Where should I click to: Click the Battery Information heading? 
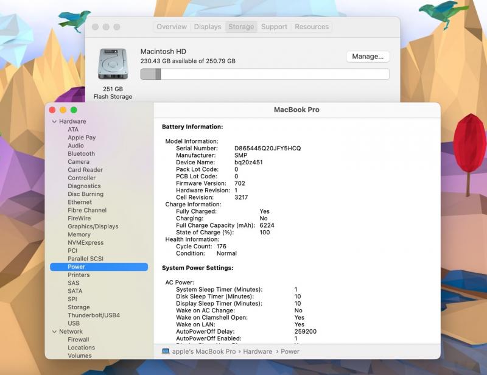point(192,127)
